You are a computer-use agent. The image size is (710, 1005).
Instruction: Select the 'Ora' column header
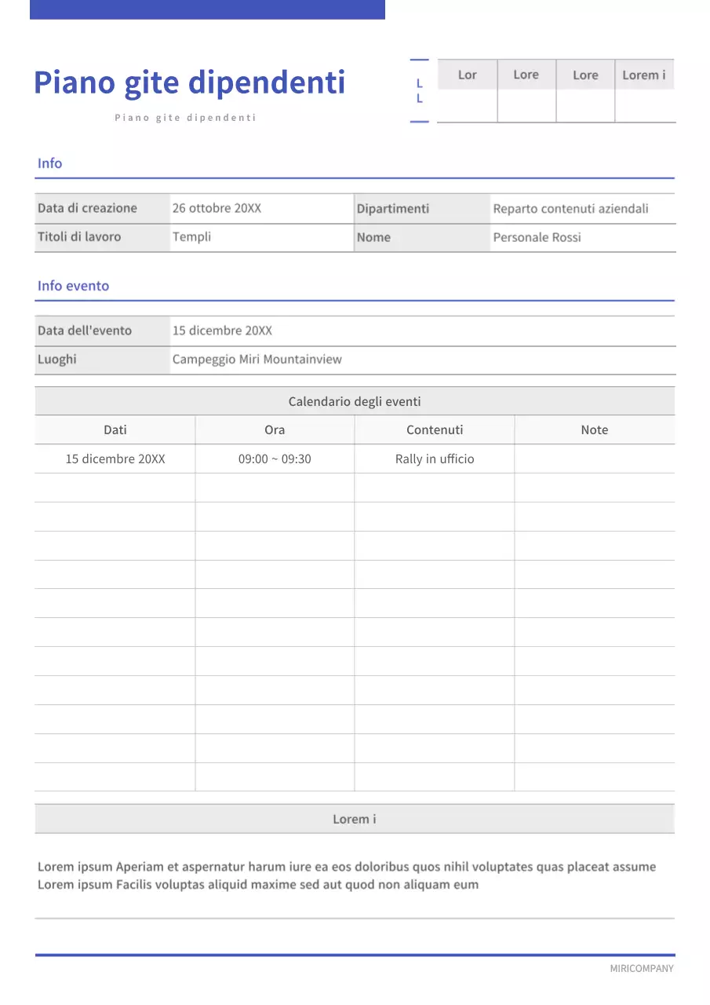click(275, 429)
